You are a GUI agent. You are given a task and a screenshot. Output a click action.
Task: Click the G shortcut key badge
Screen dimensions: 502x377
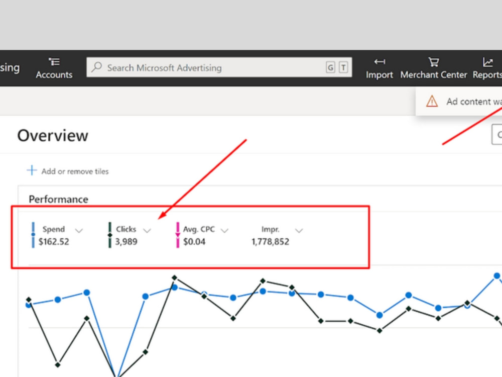click(x=330, y=67)
